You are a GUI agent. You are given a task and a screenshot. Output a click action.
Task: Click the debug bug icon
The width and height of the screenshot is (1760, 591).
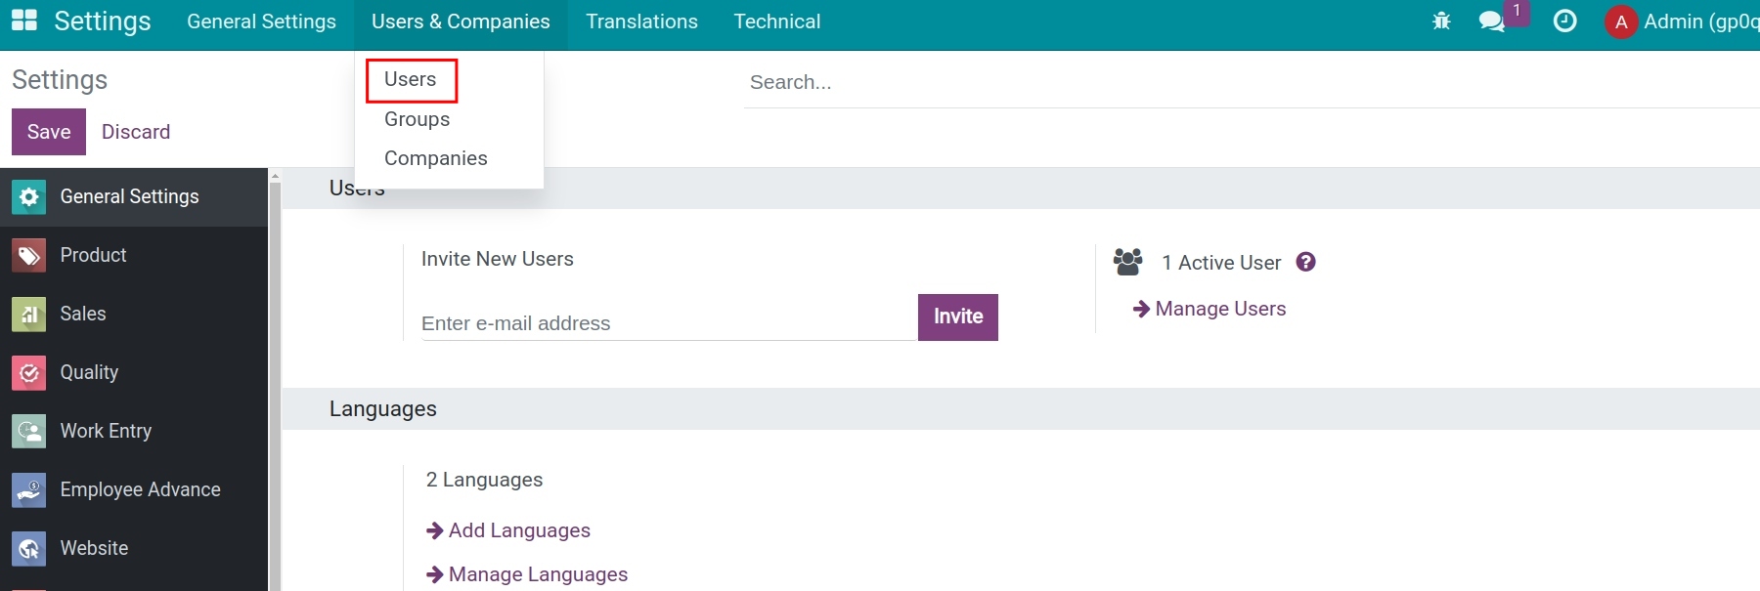pos(1441,21)
